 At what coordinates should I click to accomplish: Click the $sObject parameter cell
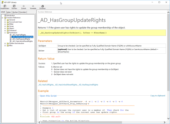tap(48, 46)
